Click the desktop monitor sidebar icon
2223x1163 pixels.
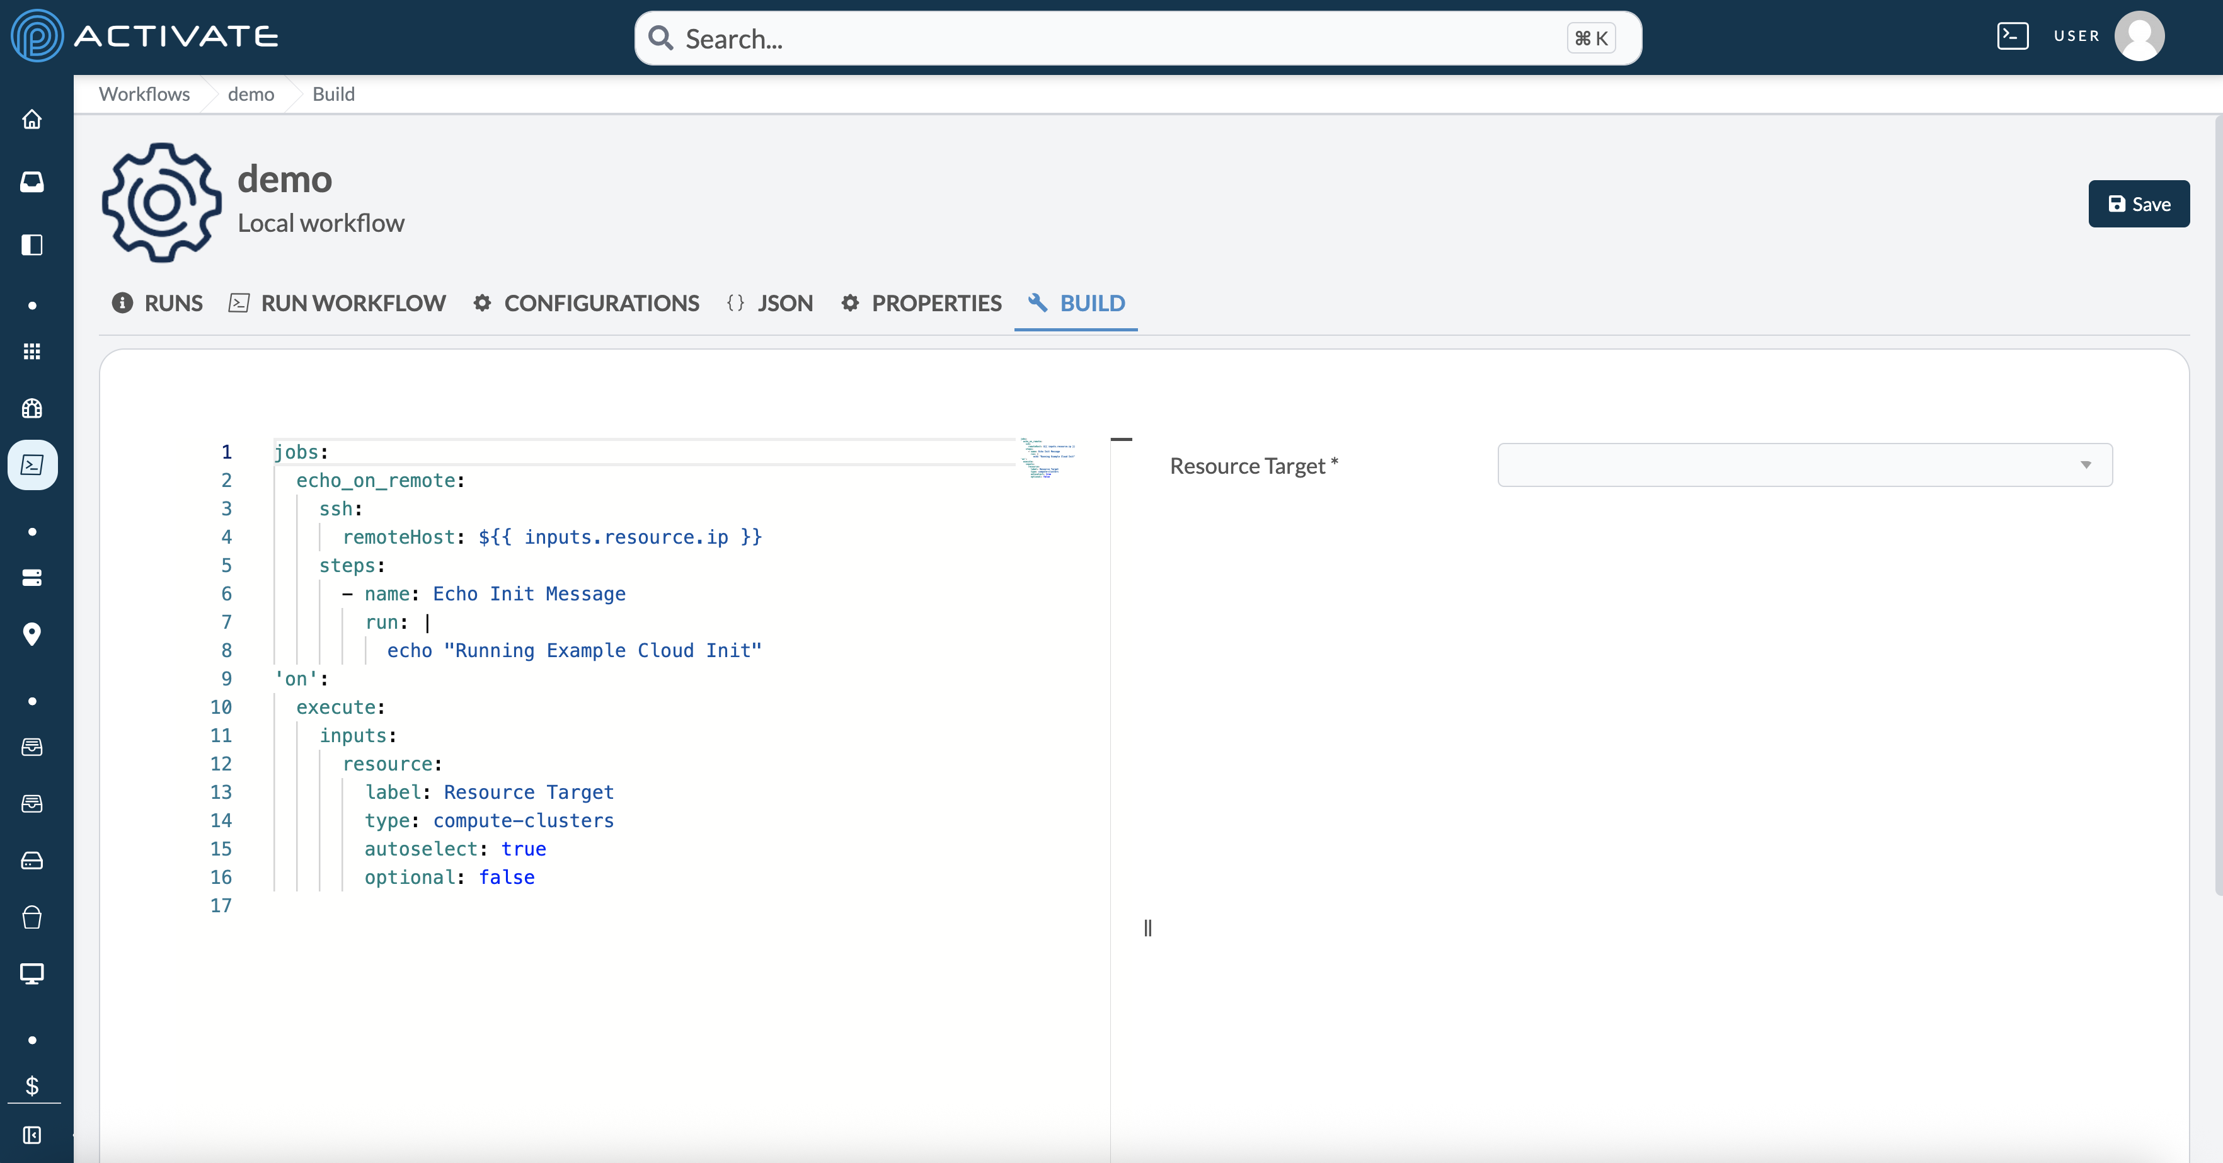point(32,974)
